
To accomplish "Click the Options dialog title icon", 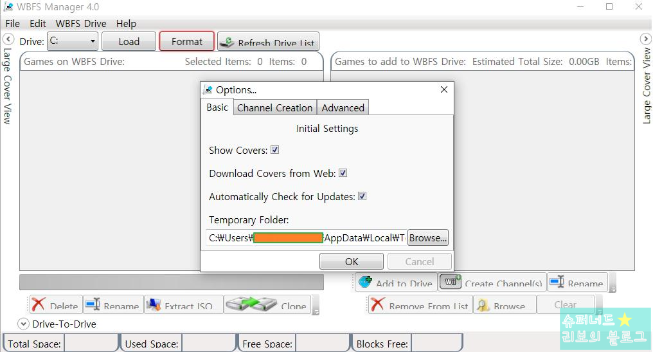I will [x=208, y=89].
